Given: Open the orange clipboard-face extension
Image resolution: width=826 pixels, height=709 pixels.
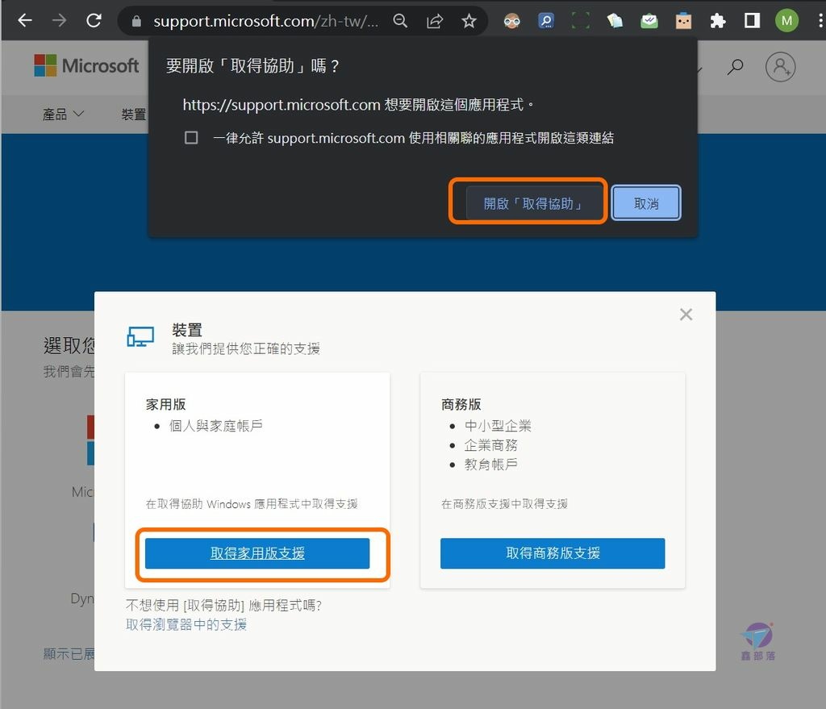Looking at the screenshot, I should 683,21.
